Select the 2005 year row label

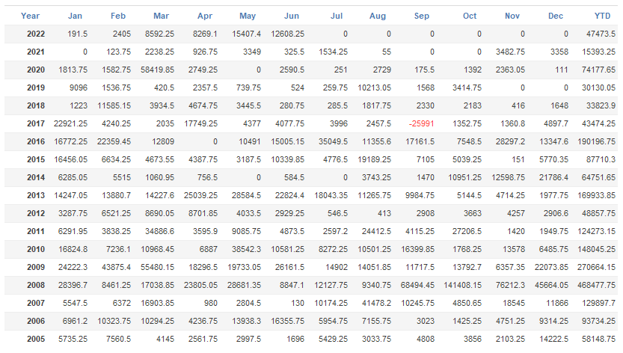(34, 339)
